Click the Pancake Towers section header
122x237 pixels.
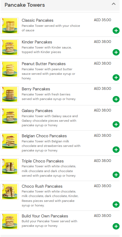point(60,5)
